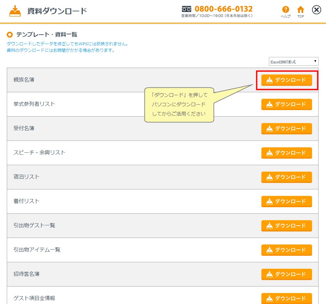
Task: Click download icon for 宿泊リスト
Action: tap(270, 177)
